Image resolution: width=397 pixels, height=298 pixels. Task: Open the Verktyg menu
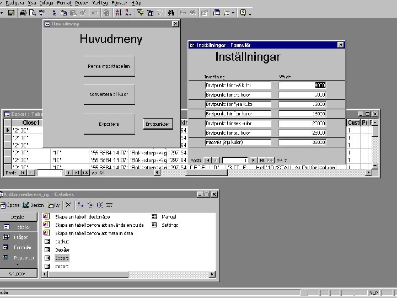[100, 3]
